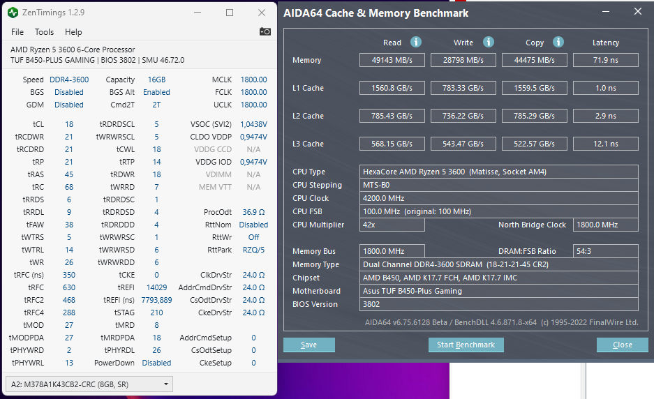Select the Memory Read value 49143 MB/s

click(x=392, y=60)
